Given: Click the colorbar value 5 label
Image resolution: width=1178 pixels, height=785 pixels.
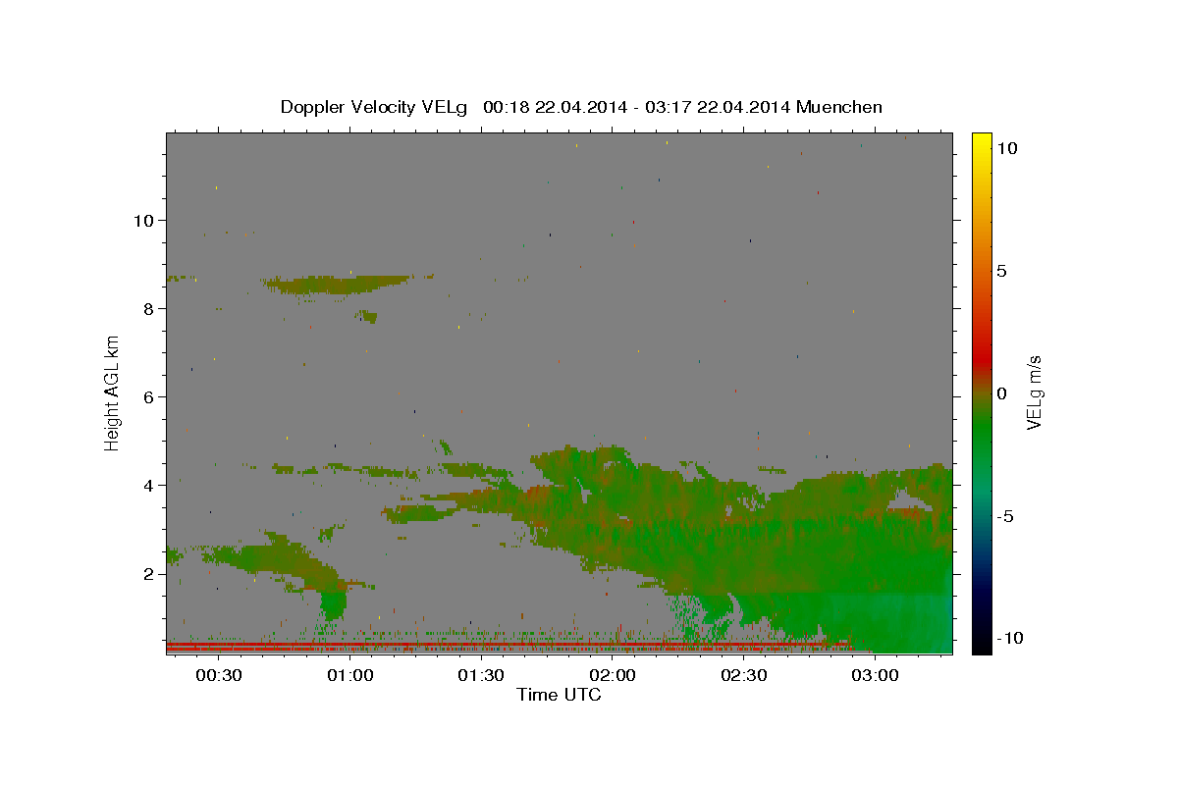Looking at the screenshot, I should pos(1001,271).
